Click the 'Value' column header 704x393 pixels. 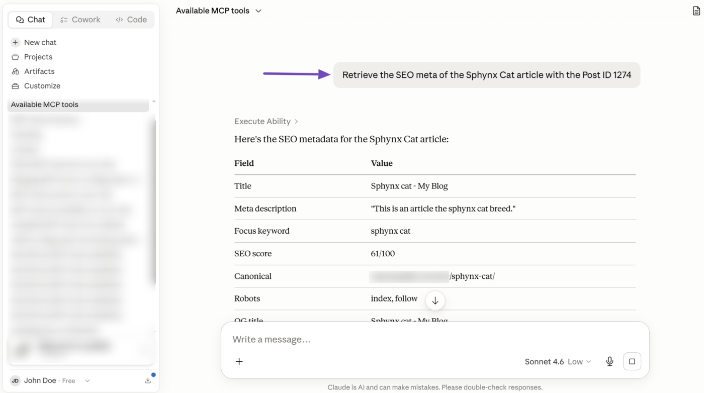point(382,163)
